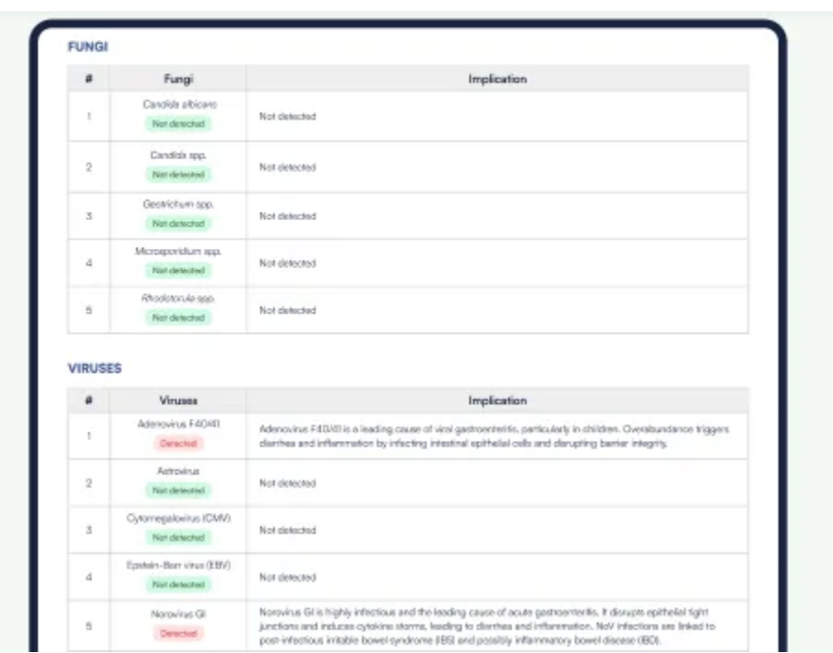This screenshot has height=653, width=833.
Task: Click Not detected badge under Epstein-Barr virus
Action: click(179, 585)
